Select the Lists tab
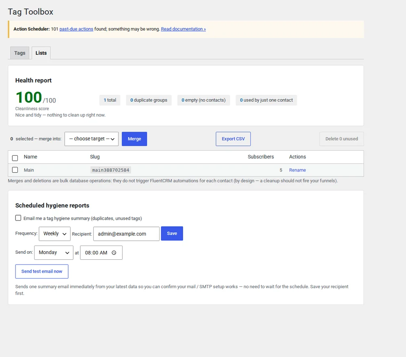This screenshot has width=406, height=357. tap(41, 53)
